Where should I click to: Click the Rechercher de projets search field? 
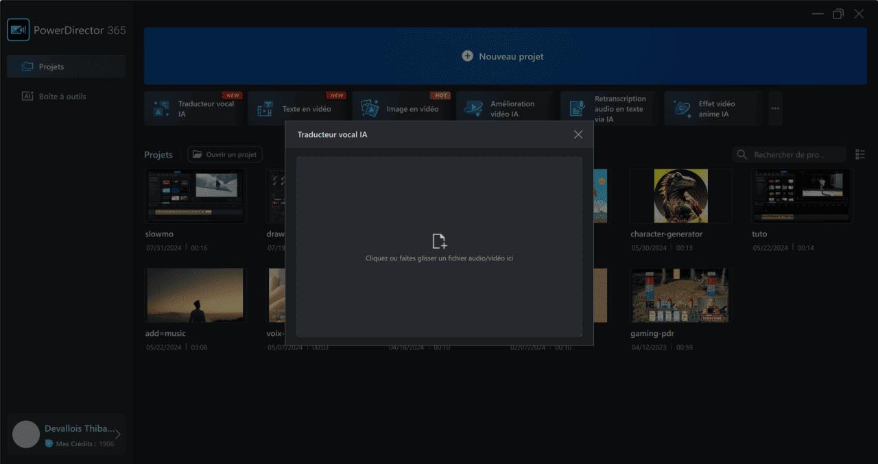coord(789,155)
